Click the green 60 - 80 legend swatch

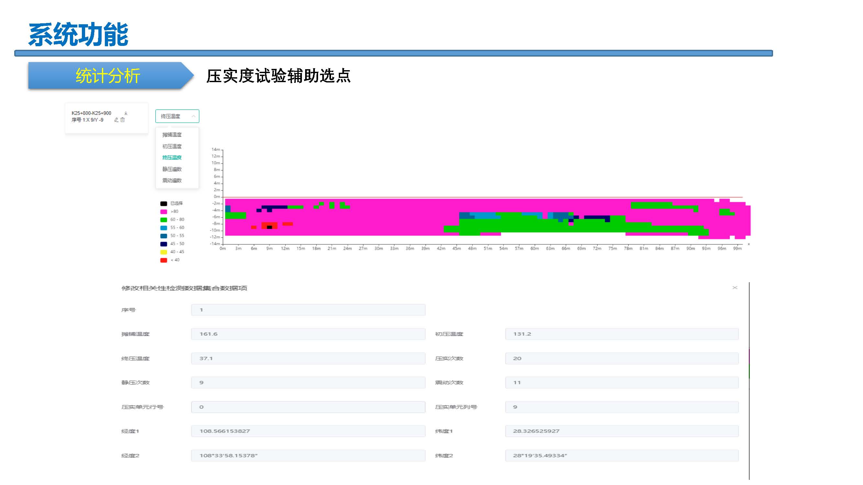pyautogui.click(x=163, y=220)
